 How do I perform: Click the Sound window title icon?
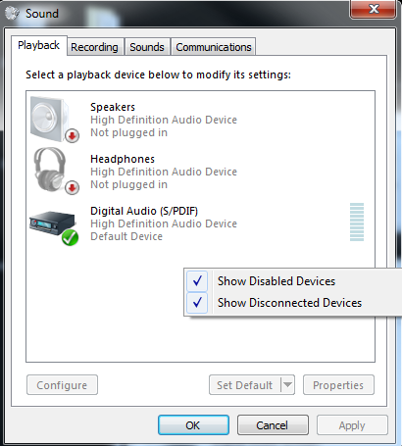pyautogui.click(x=13, y=14)
